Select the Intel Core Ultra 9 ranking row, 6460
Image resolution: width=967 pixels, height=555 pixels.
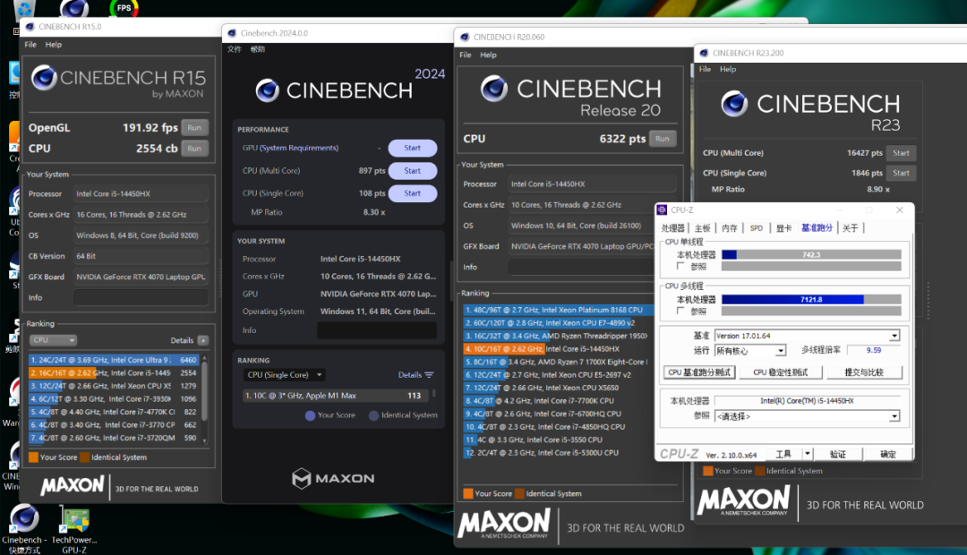click(x=114, y=360)
